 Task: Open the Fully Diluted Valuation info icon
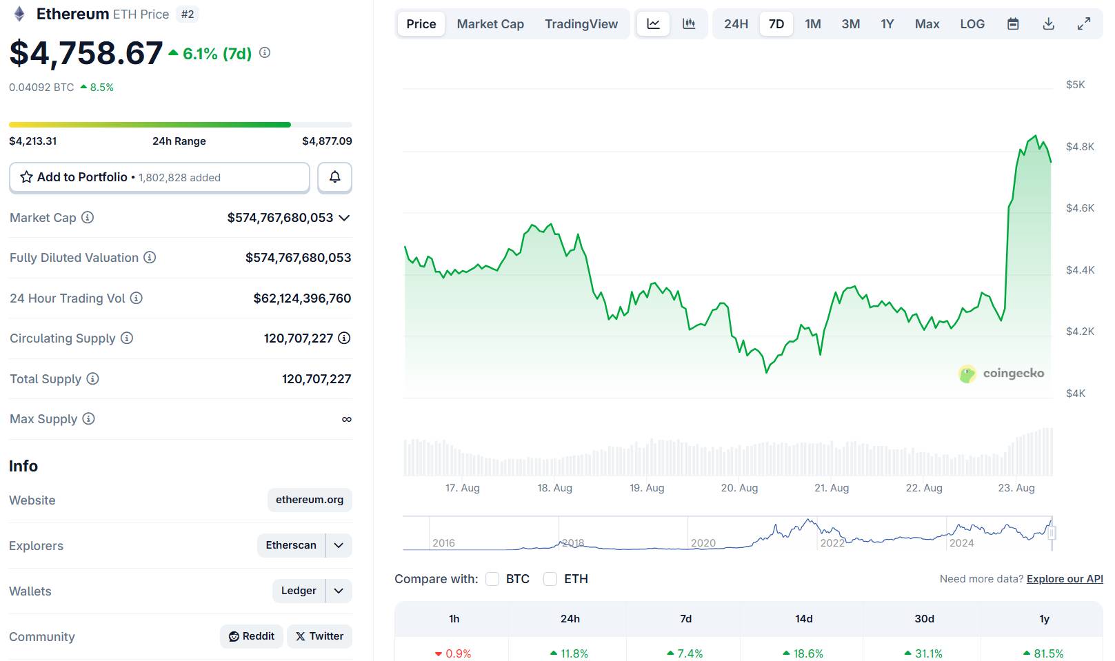point(150,257)
